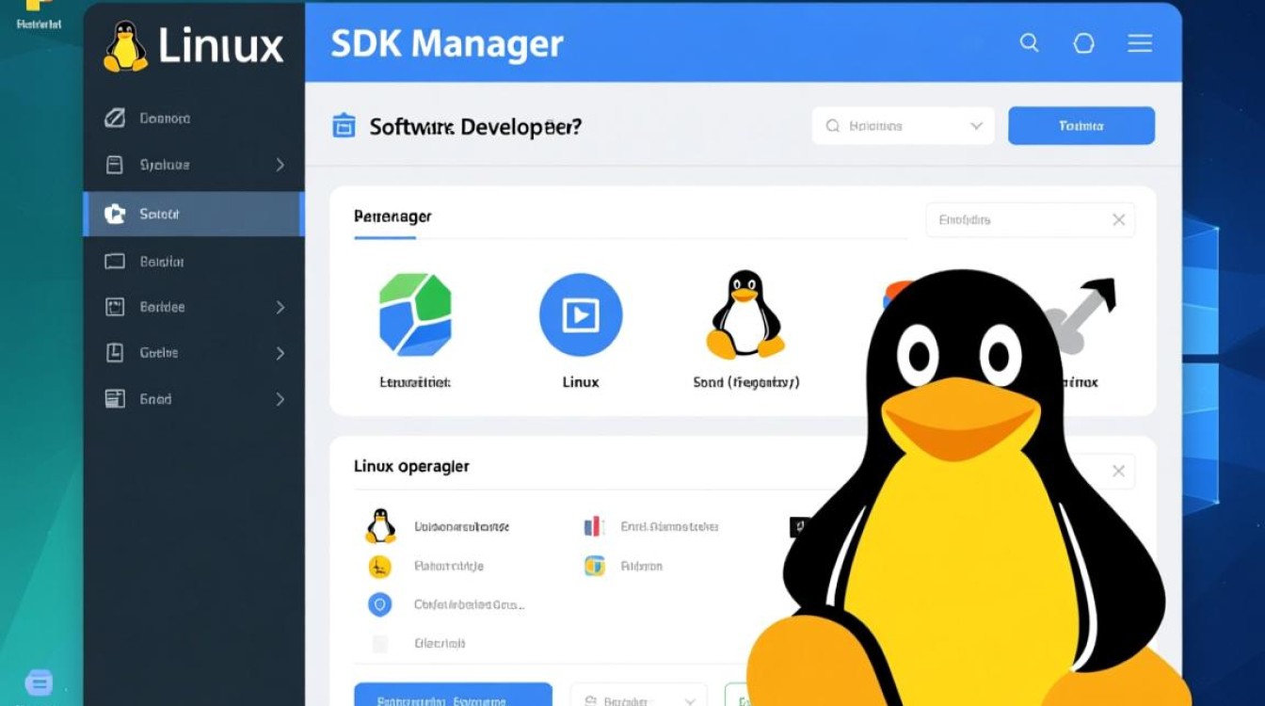This screenshot has width=1265, height=706.
Task: Open the dashboard pen icon at sidebar top
Action: tap(115, 118)
